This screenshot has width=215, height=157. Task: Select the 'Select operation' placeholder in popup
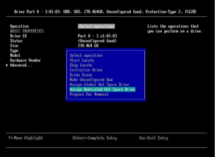86,55
